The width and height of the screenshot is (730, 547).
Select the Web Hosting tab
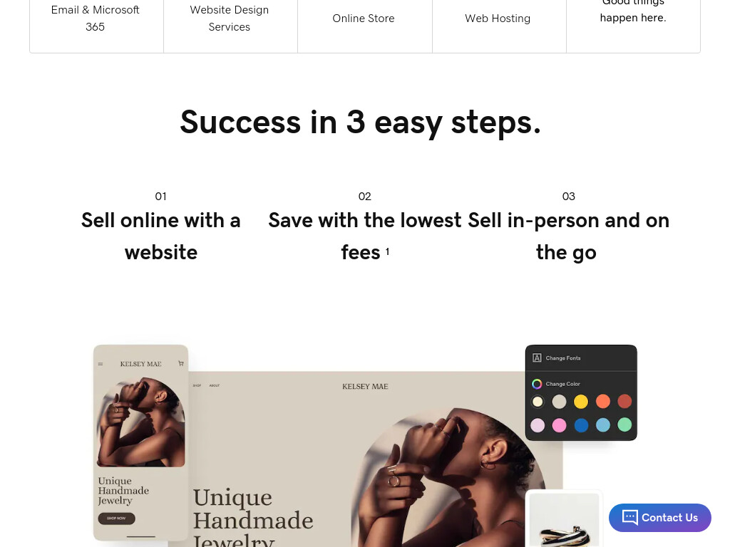[497, 18]
